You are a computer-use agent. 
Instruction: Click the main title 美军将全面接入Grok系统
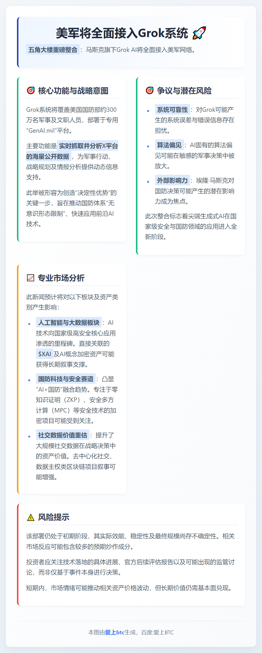(x=122, y=33)
